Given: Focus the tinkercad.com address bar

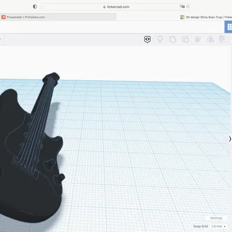Looking at the screenshot, I should point(116,7).
